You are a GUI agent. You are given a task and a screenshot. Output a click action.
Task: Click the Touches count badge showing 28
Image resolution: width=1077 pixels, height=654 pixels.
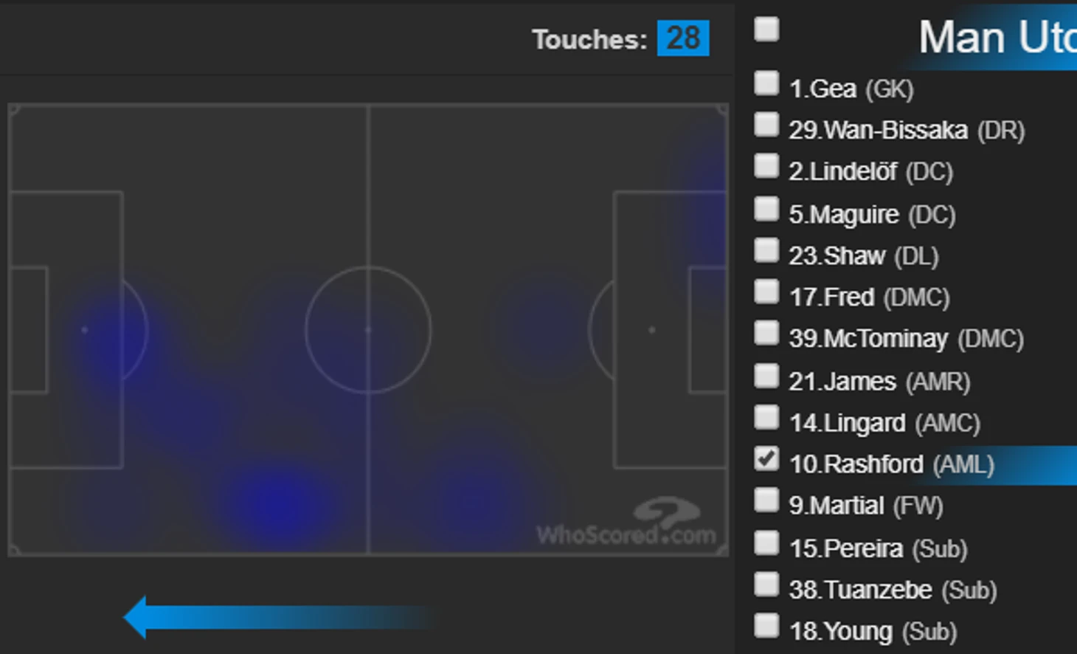(x=683, y=38)
